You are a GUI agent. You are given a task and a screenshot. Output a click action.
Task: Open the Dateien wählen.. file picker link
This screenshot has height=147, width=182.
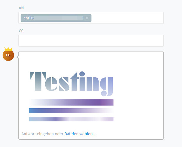[80, 134]
